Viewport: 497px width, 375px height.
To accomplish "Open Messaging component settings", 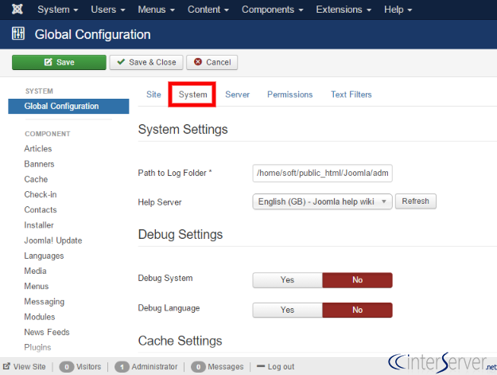I will tap(45, 302).
